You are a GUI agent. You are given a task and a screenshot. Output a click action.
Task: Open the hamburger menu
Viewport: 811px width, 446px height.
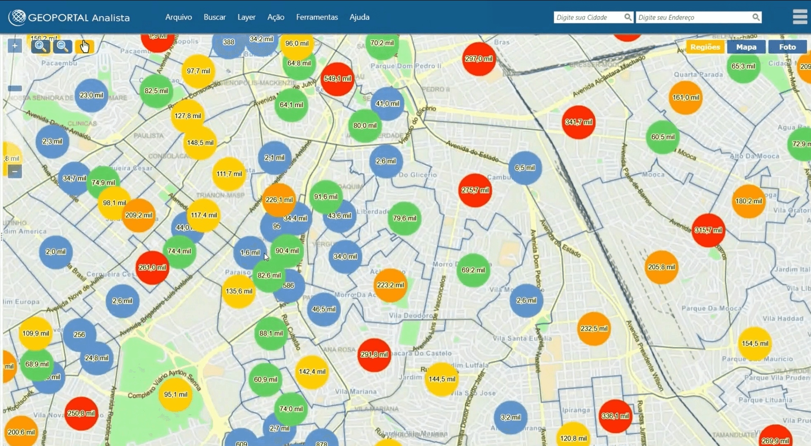(800, 17)
